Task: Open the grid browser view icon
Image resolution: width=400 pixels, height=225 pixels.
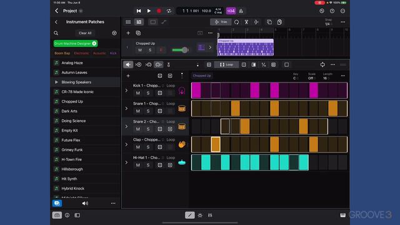Action: coord(128,22)
